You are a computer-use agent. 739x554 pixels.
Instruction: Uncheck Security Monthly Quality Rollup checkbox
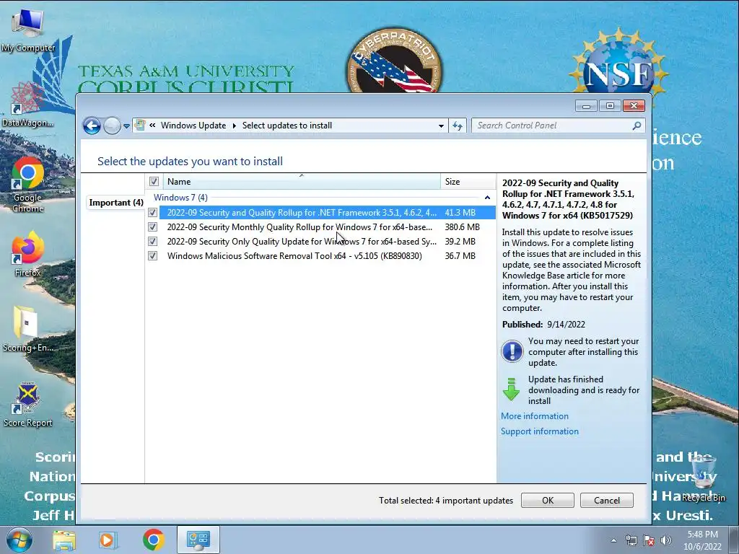pyautogui.click(x=153, y=227)
